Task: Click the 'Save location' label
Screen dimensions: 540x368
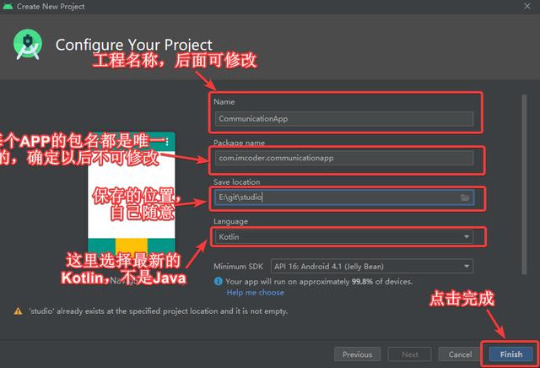Action: (x=236, y=182)
